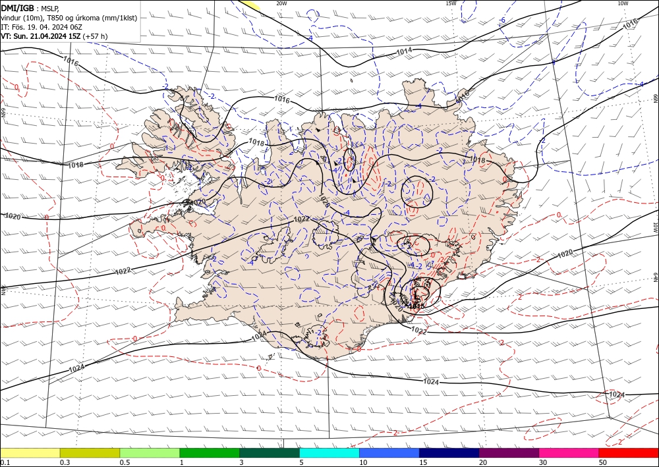Viewport: 659px width, 467px height.
Task: Select the pink 30–50 legend swatch
Action: click(x=569, y=453)
